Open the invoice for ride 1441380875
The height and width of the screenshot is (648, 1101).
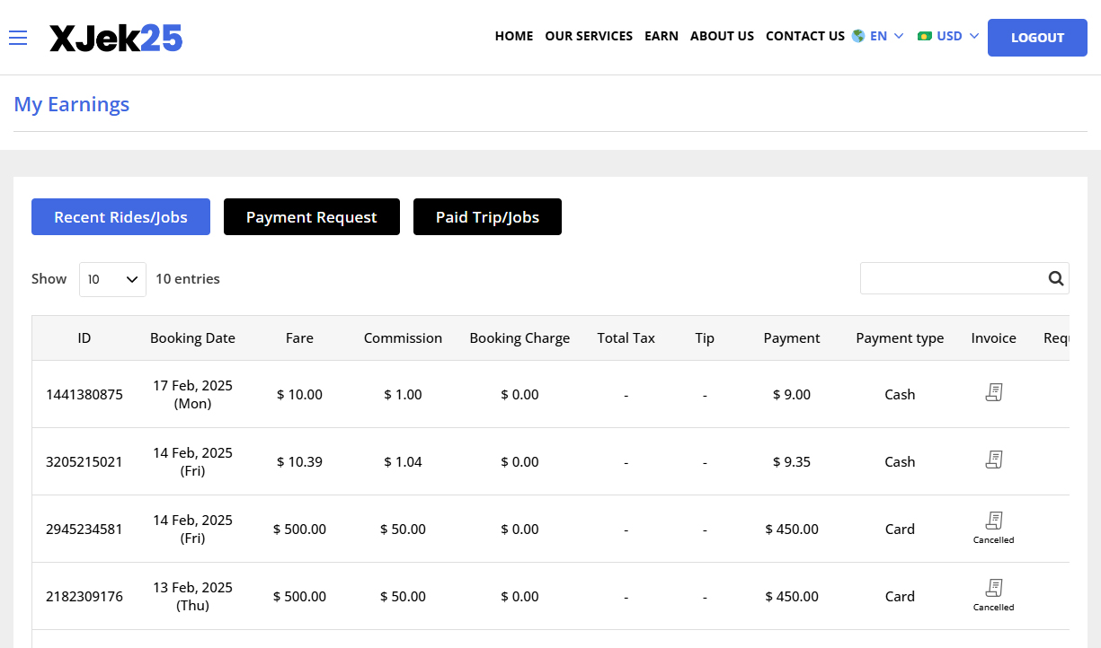(x=993, y=392)
